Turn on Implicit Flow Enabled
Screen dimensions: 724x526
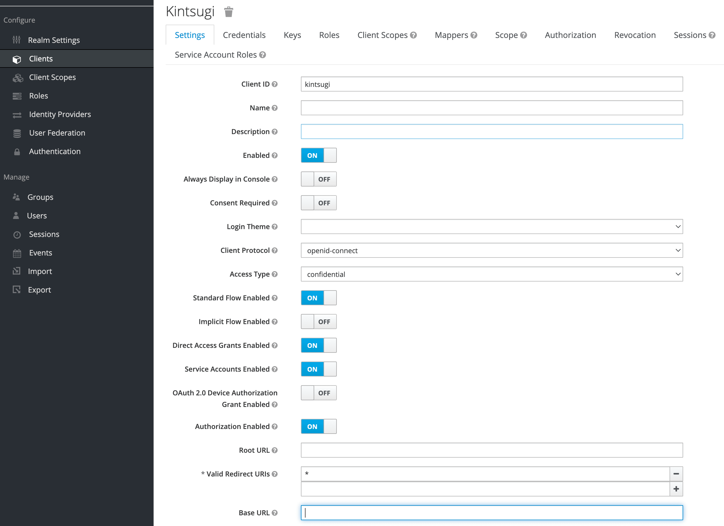point(319,322)
